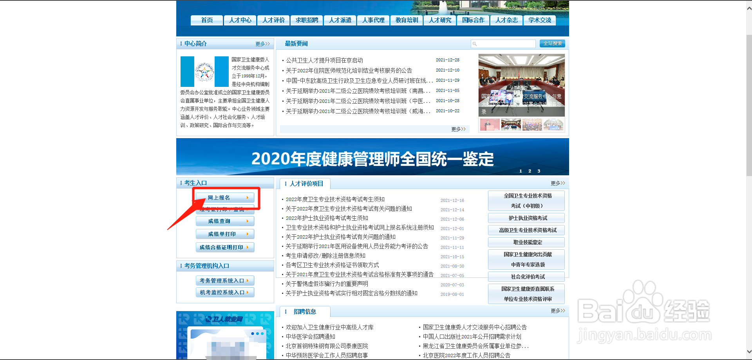This screenshot has height=360, width=752.
Task: Click the 网上报名 entry button
Action: point(225,198)
